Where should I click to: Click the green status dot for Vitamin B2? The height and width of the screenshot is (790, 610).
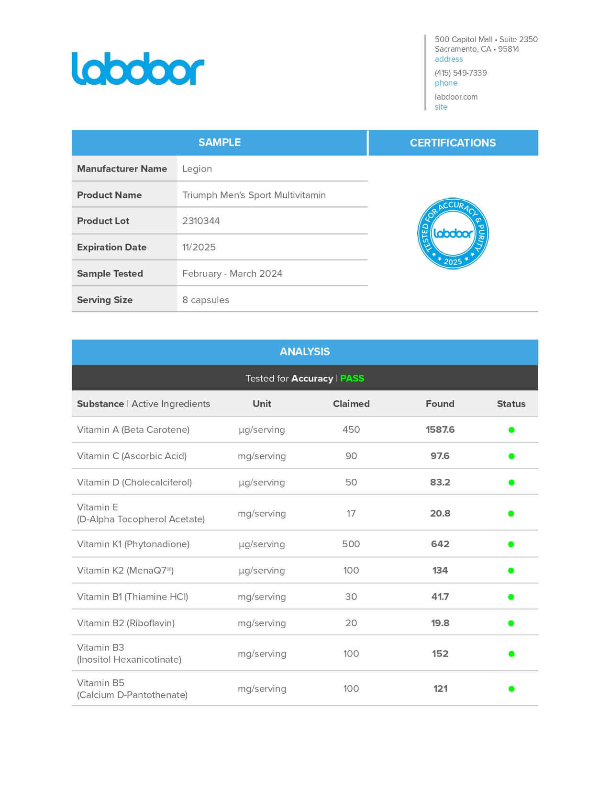511,623
